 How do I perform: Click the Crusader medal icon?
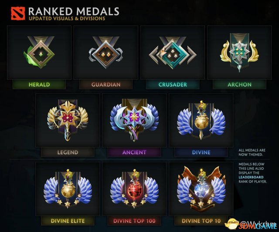point(173,53)
